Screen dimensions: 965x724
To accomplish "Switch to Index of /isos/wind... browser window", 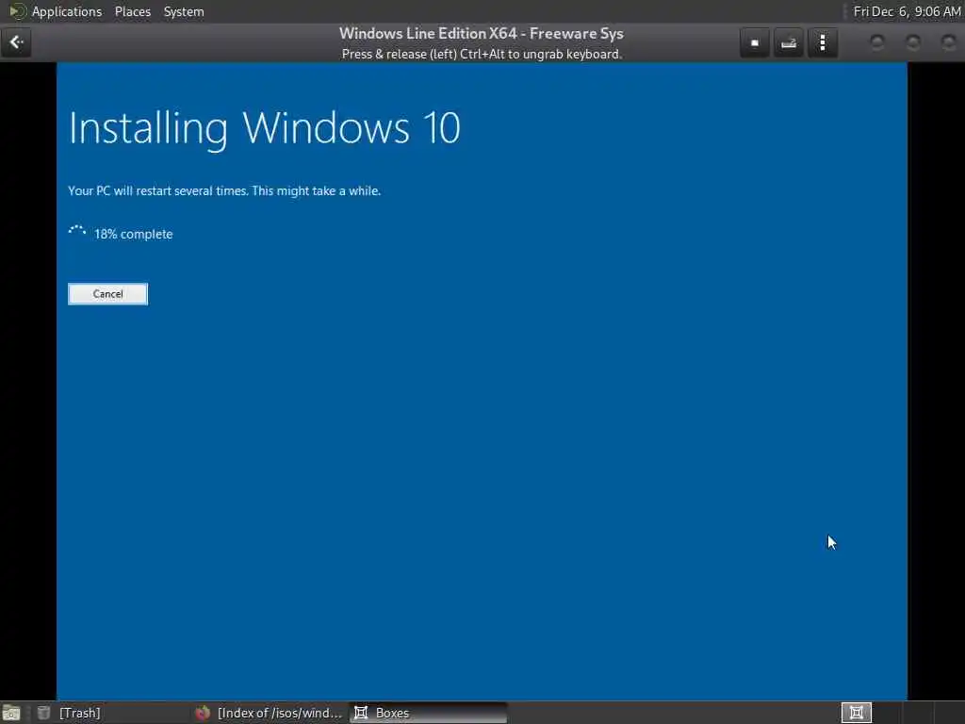I will 269,713.
